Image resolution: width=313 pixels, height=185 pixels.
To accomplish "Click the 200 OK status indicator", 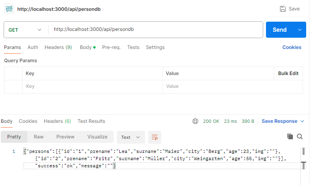I will coord(211,121).
